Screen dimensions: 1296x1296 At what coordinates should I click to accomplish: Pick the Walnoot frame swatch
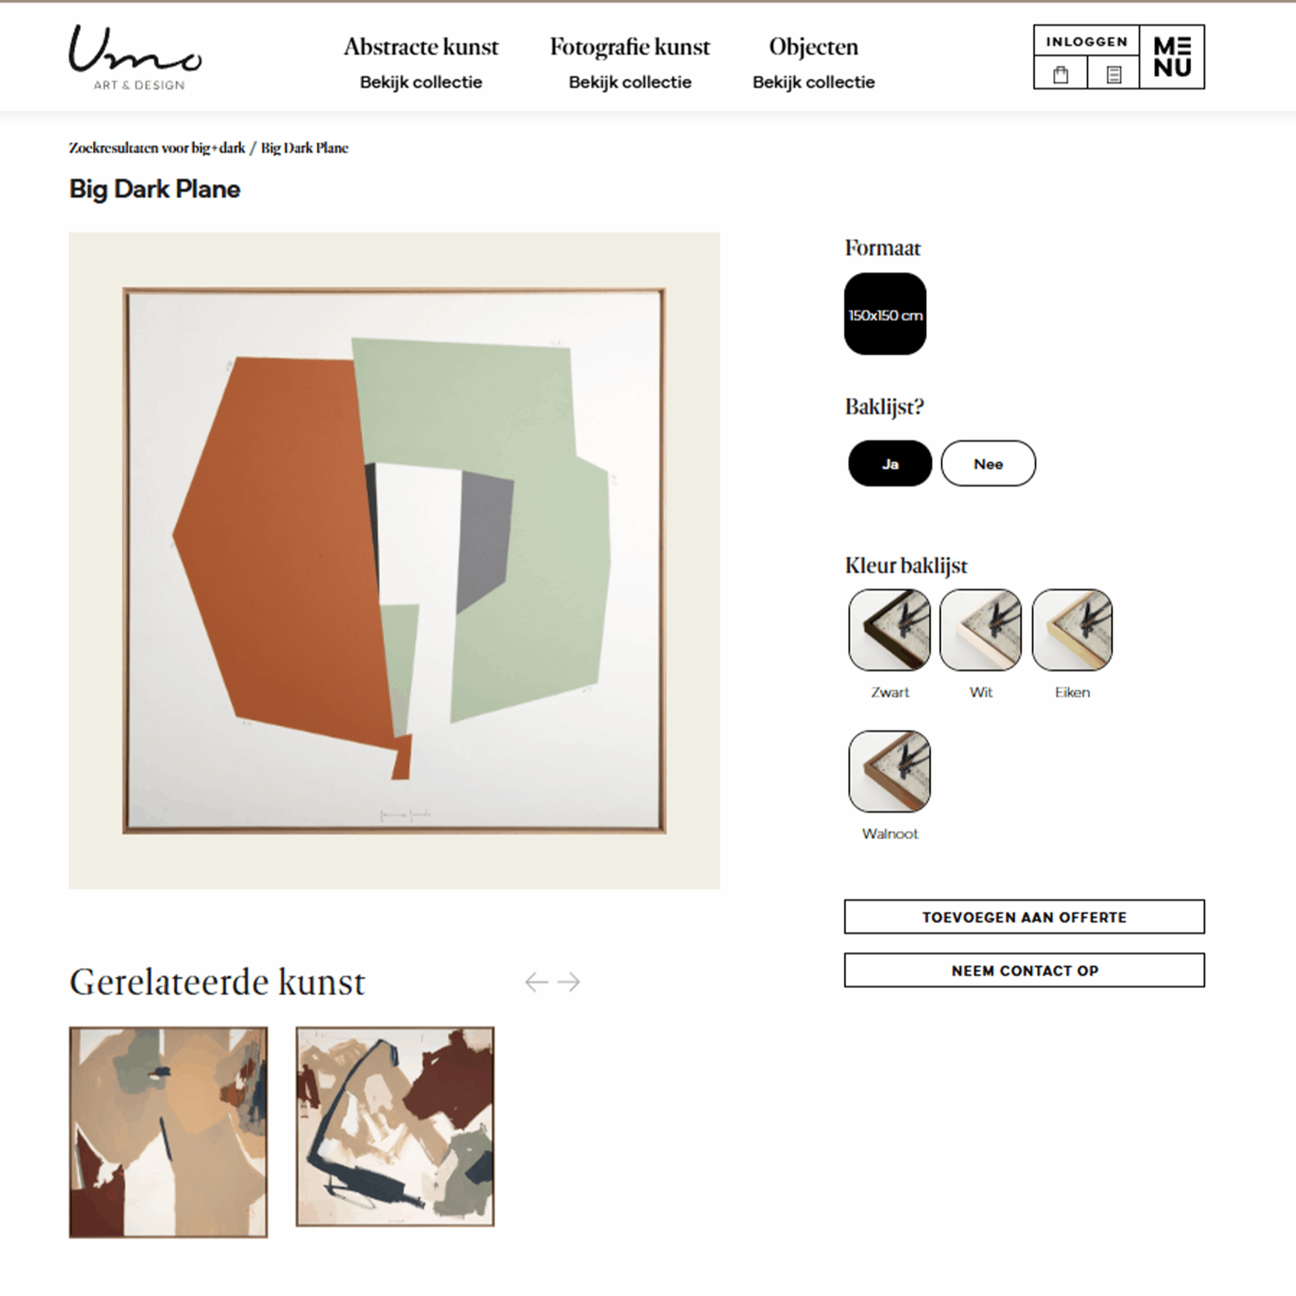tap(889, 772)
